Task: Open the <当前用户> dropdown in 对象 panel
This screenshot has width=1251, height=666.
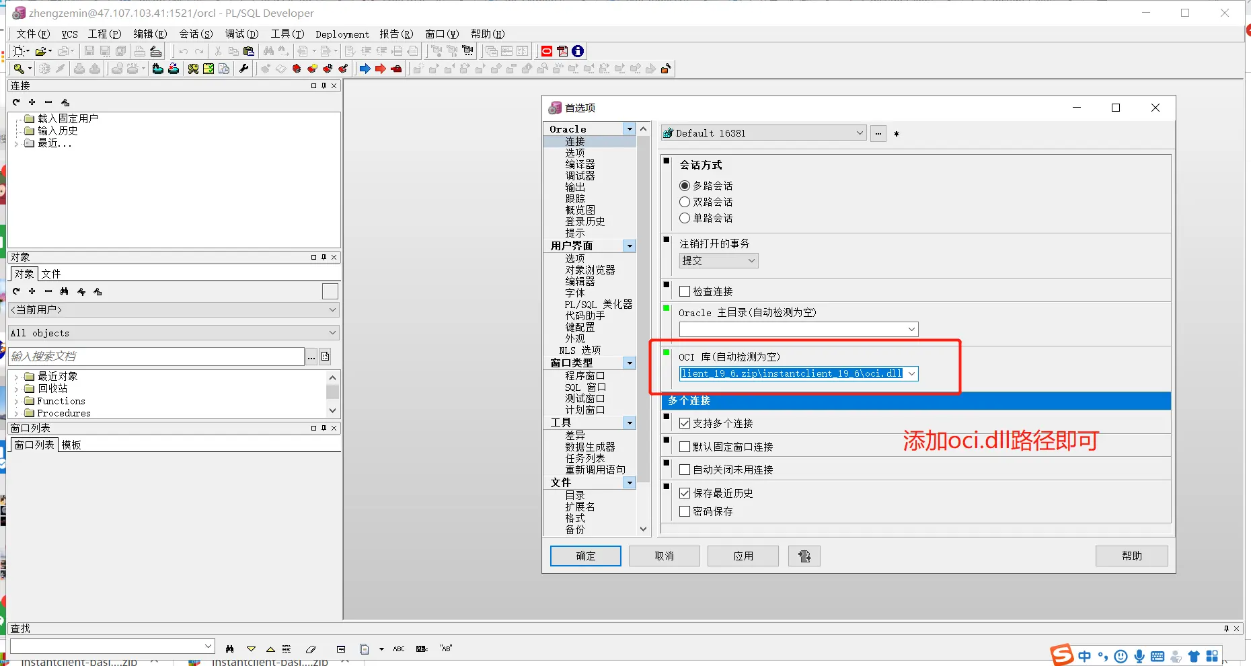Action: coord(174,309)
